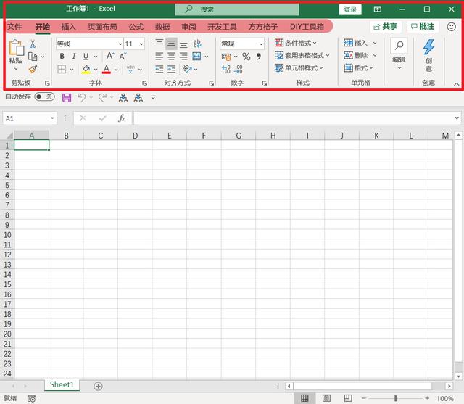Open the 插入 ribbon tab
The height and width of the screenshot is (404, 464).
68,27
